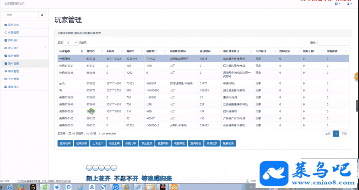Screen dimensions: 359x190
Task: Click the 商户统计 users icon
Action: [5, 40]
